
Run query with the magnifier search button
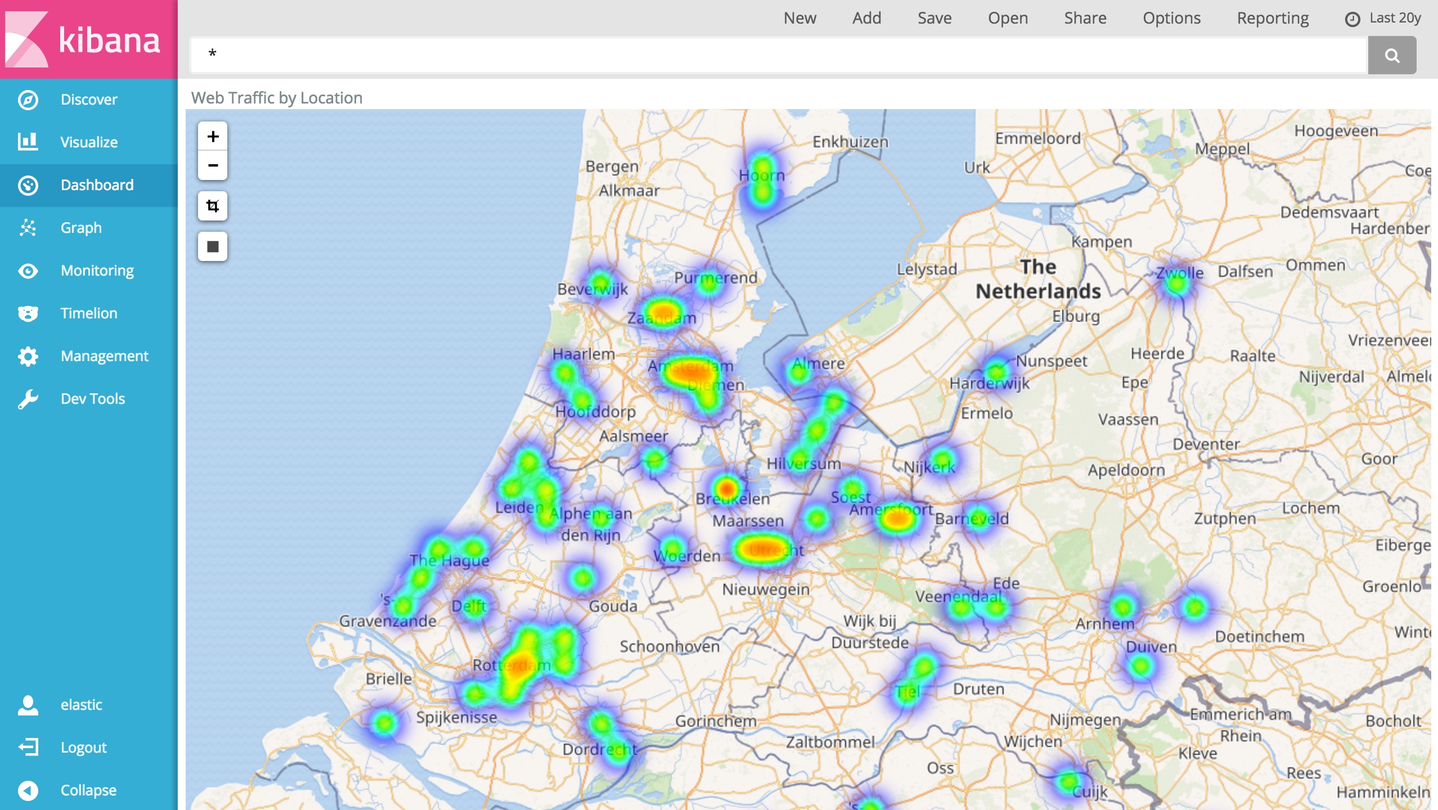pyautogui.click(x=1392, y=55)
